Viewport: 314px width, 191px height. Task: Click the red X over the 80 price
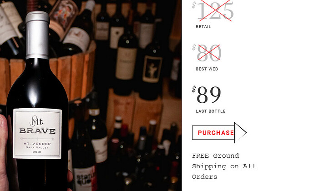209,53
